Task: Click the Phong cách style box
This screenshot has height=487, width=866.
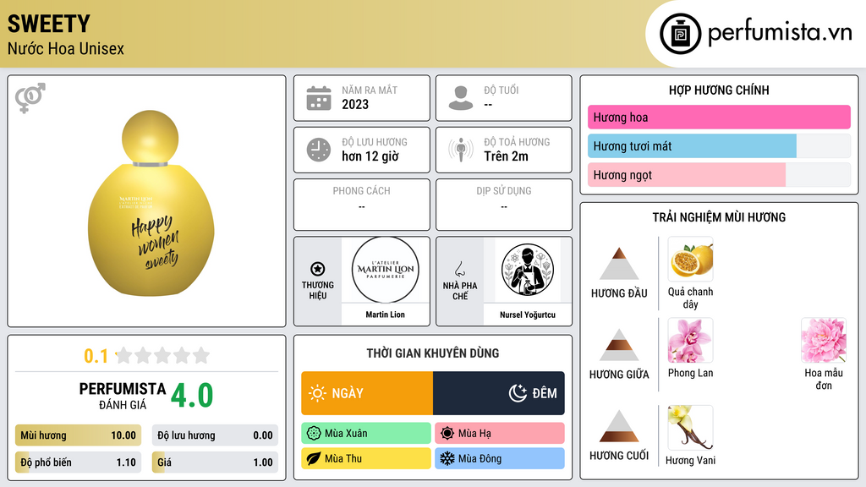Action: pos(362,205)
